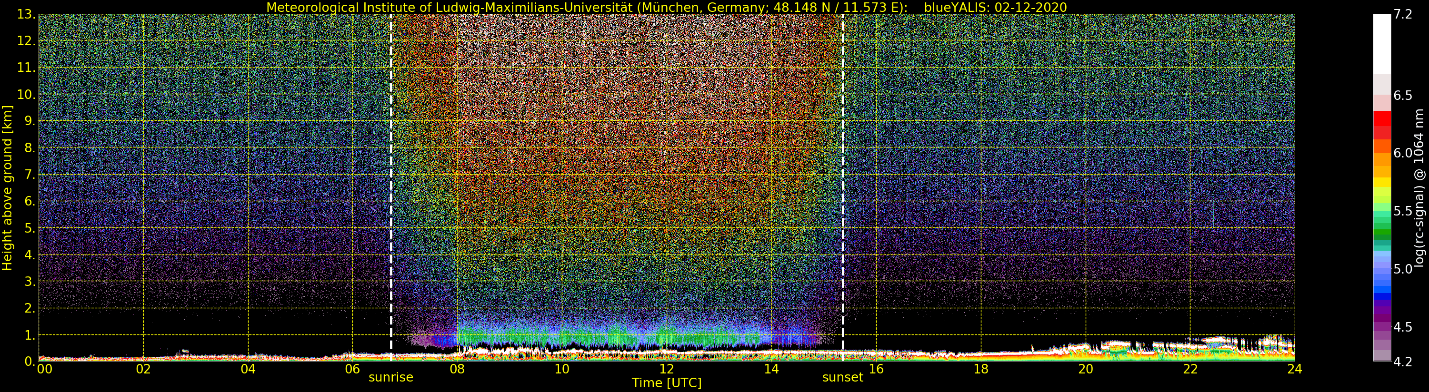Click time axis tick "12"

click(666, 369)
